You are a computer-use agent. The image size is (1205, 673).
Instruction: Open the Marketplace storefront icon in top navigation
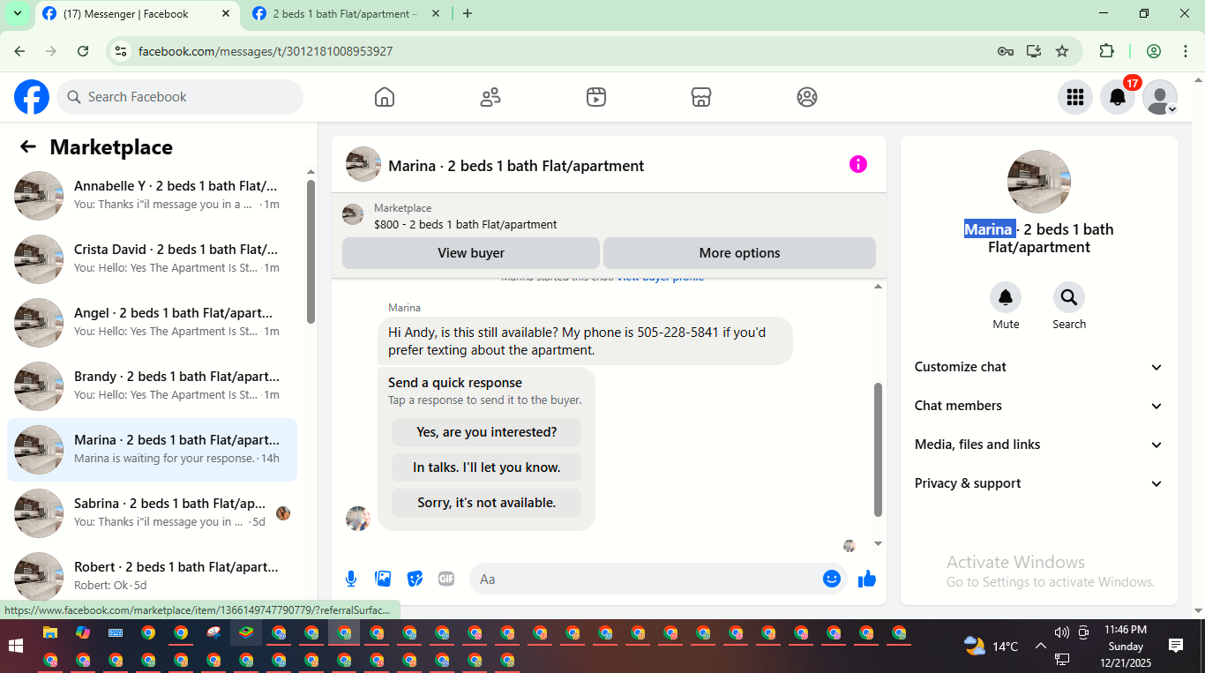click(x=701, y=97)
